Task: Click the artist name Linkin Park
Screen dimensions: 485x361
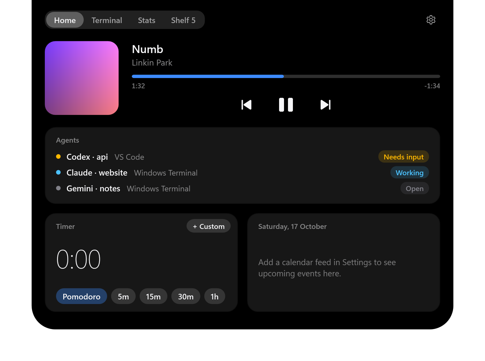Action: pos(152,63)
